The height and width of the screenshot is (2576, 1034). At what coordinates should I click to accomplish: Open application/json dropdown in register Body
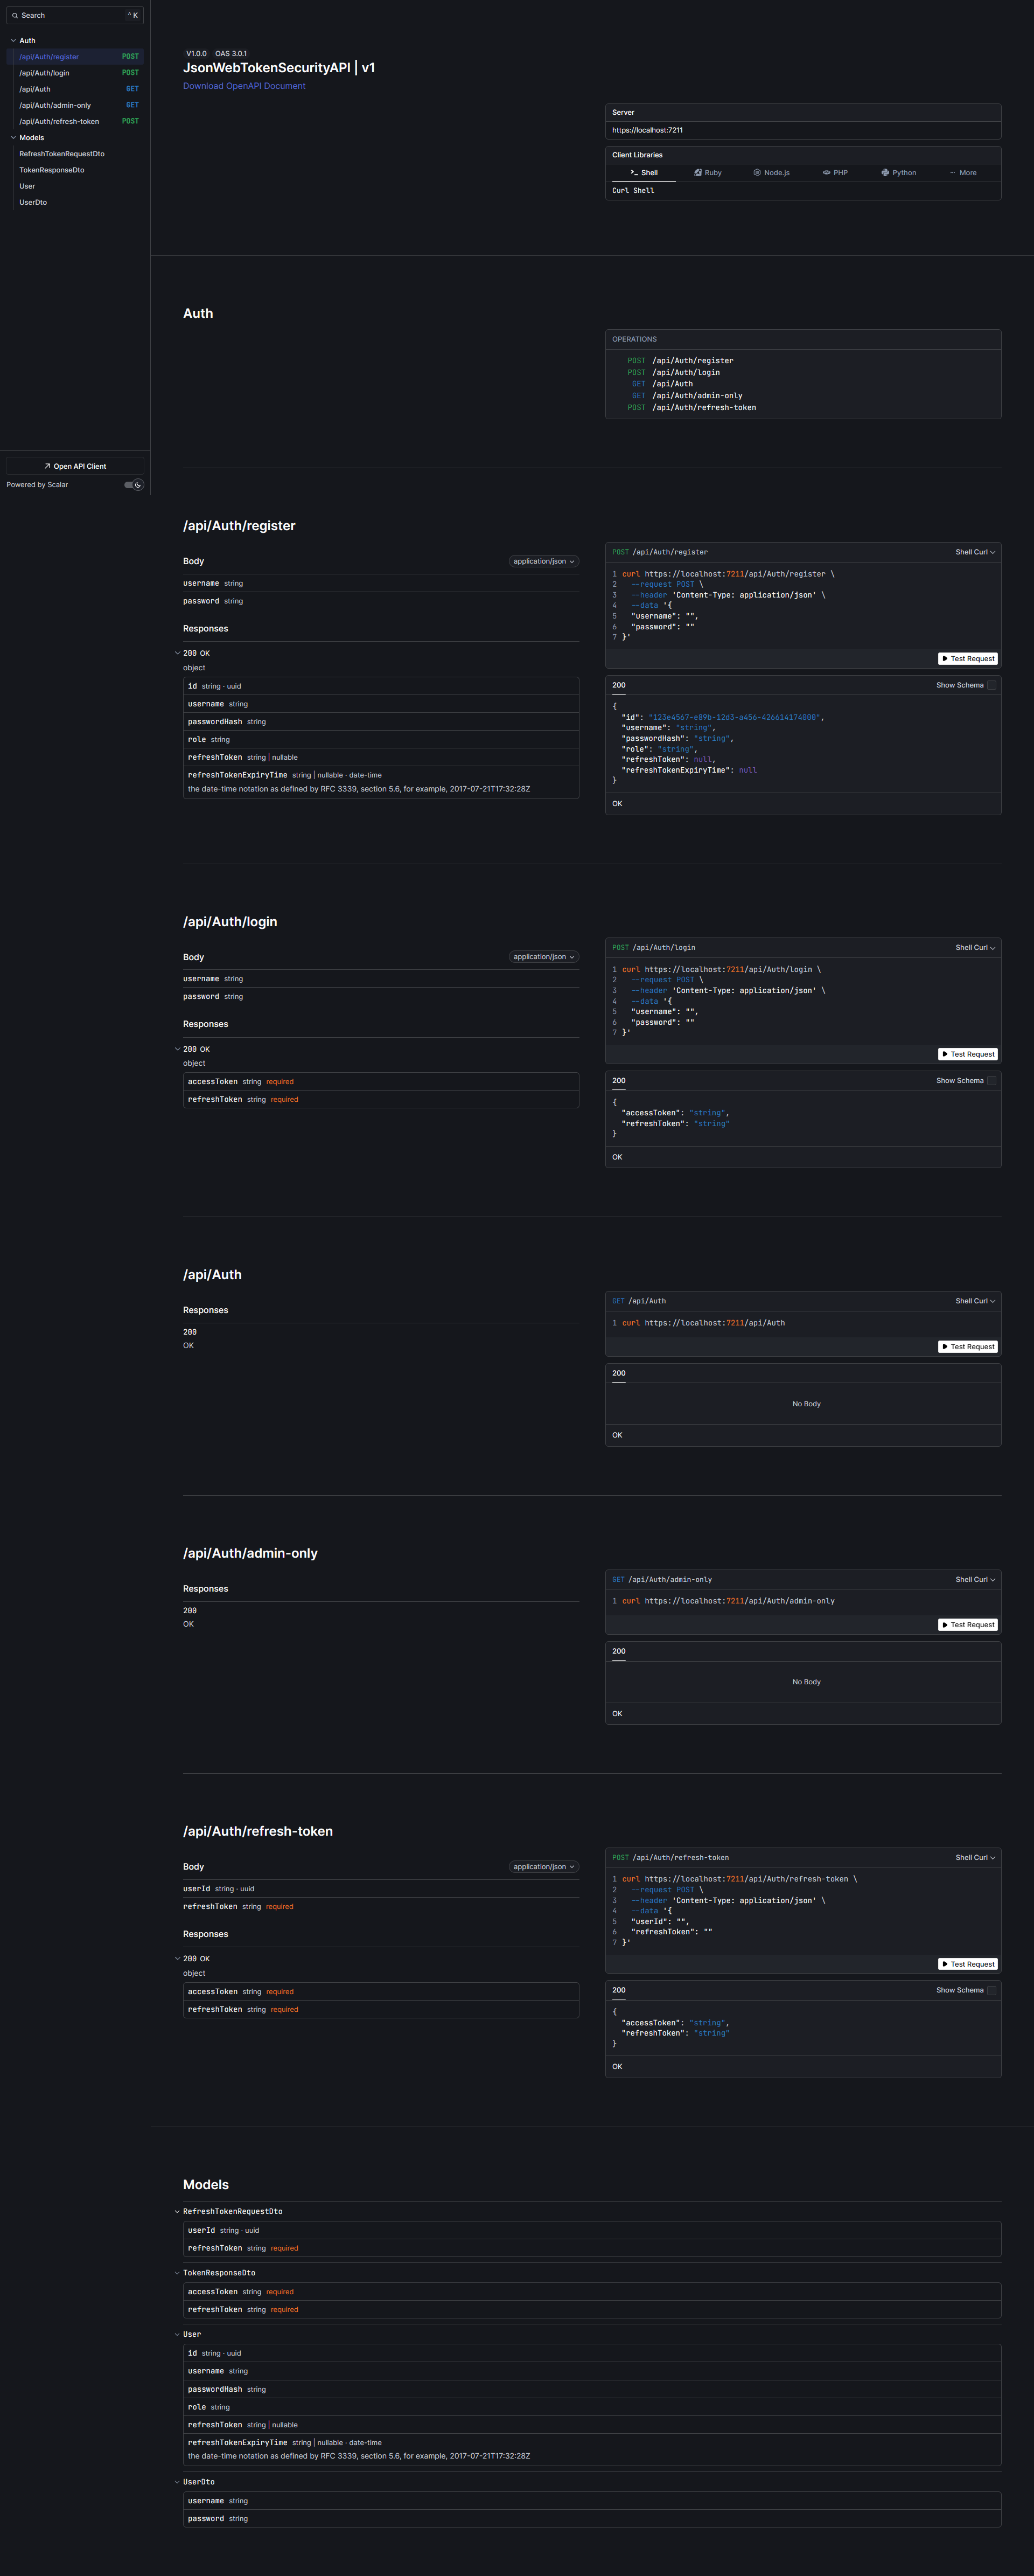click(x=543, y=562)
